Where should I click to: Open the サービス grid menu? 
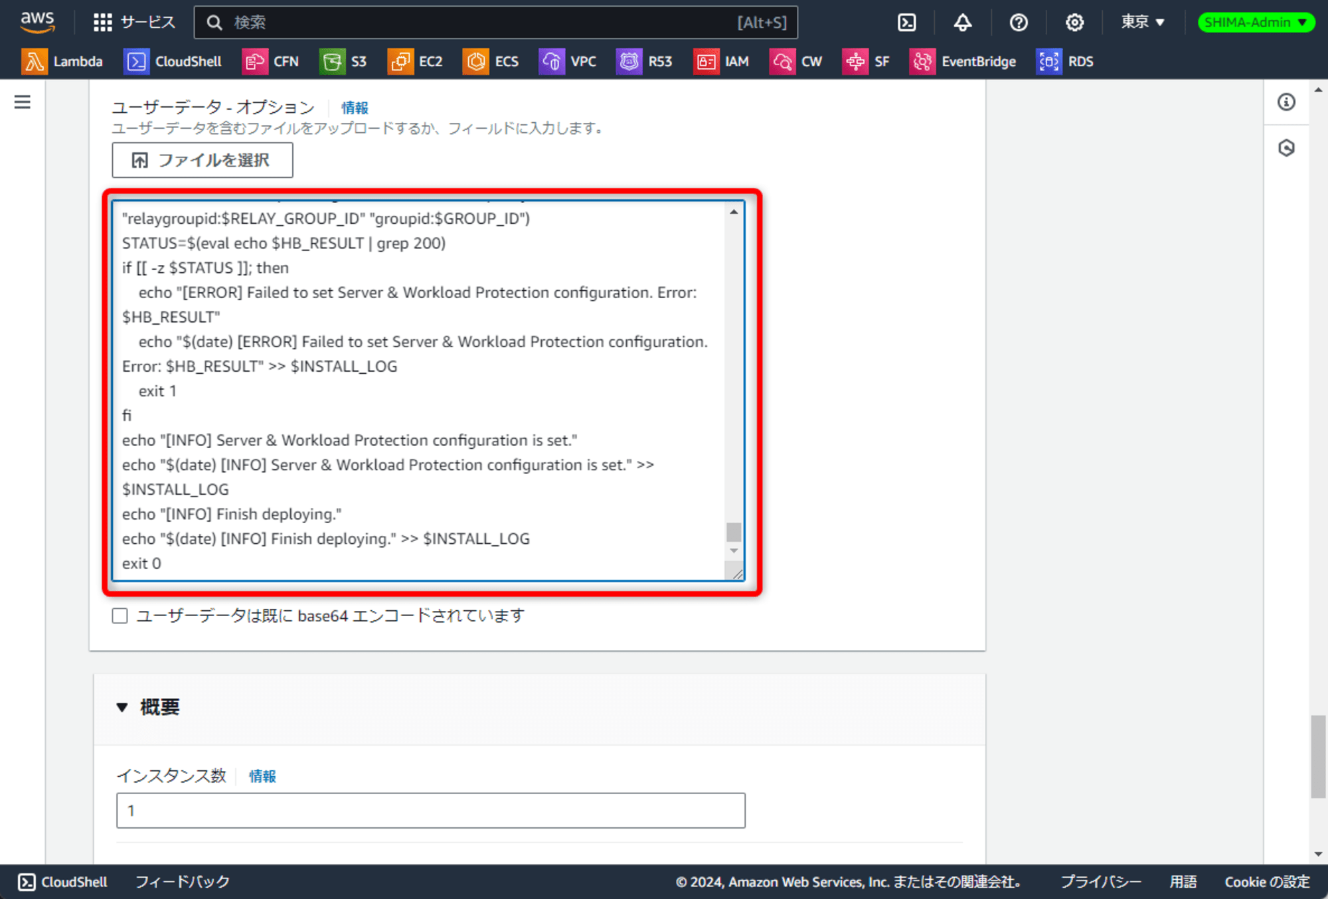134,23
